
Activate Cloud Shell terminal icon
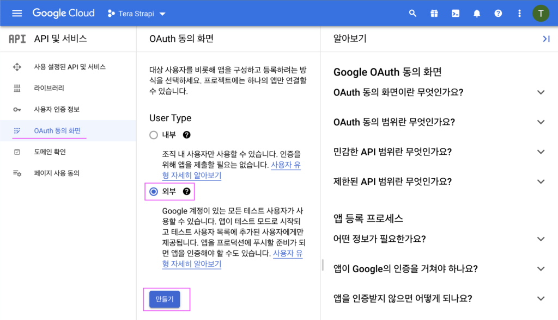coord(455,13)
